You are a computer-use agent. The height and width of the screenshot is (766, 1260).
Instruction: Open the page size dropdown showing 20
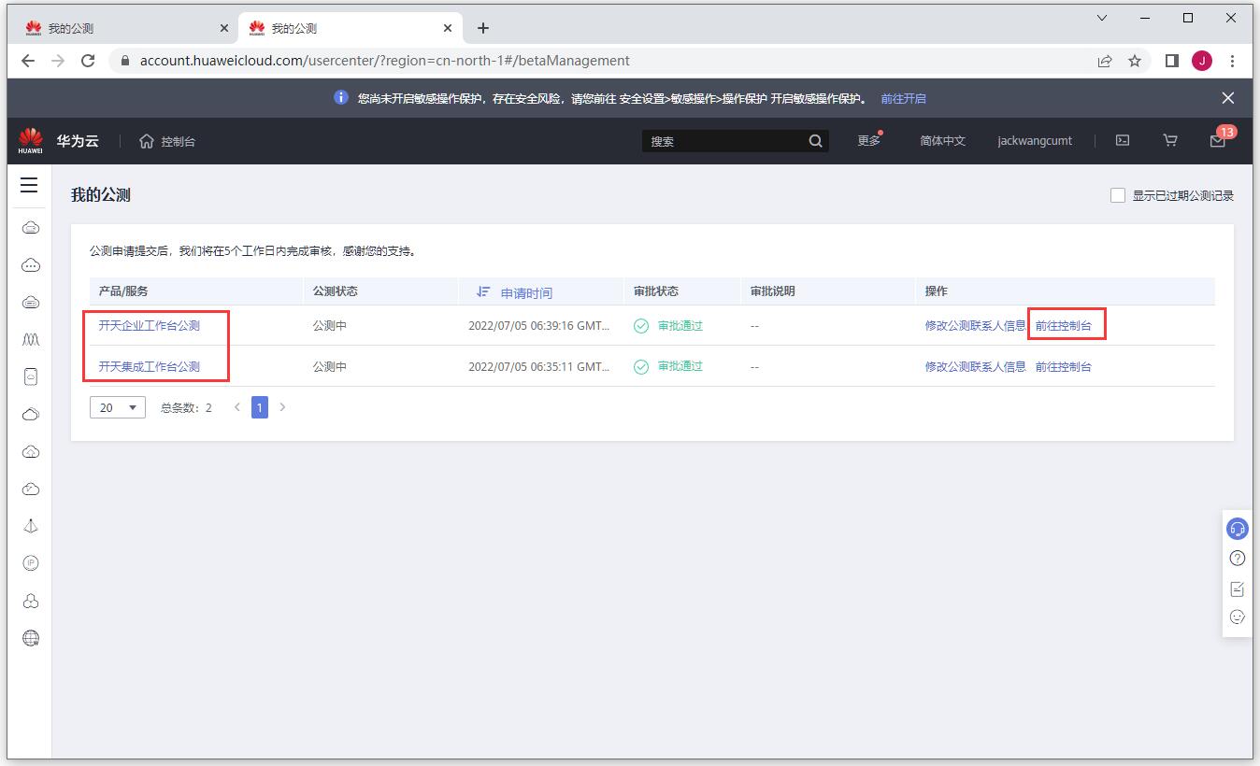coord(118,407)
